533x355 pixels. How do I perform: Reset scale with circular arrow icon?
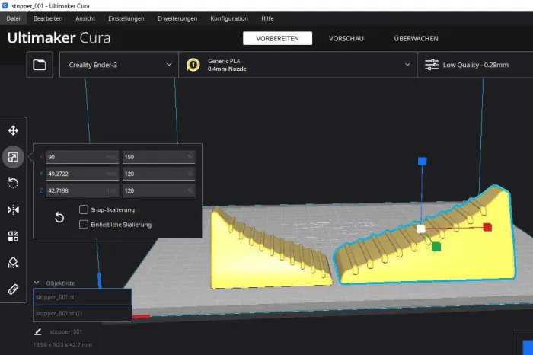click(x=59, y=217)
